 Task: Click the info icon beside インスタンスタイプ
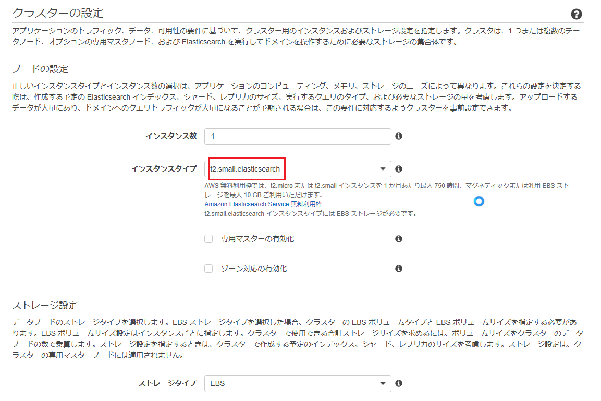tap(399, 168)
